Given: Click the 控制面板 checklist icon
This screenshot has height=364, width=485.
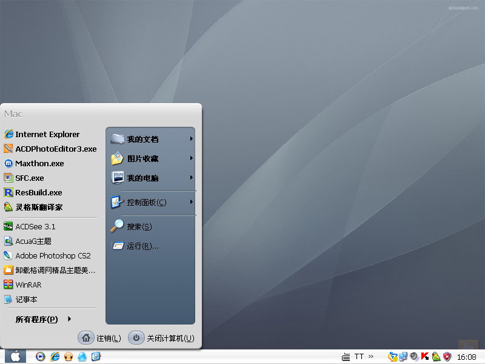Looking at the screenshot, I should (x=117, y=203).
